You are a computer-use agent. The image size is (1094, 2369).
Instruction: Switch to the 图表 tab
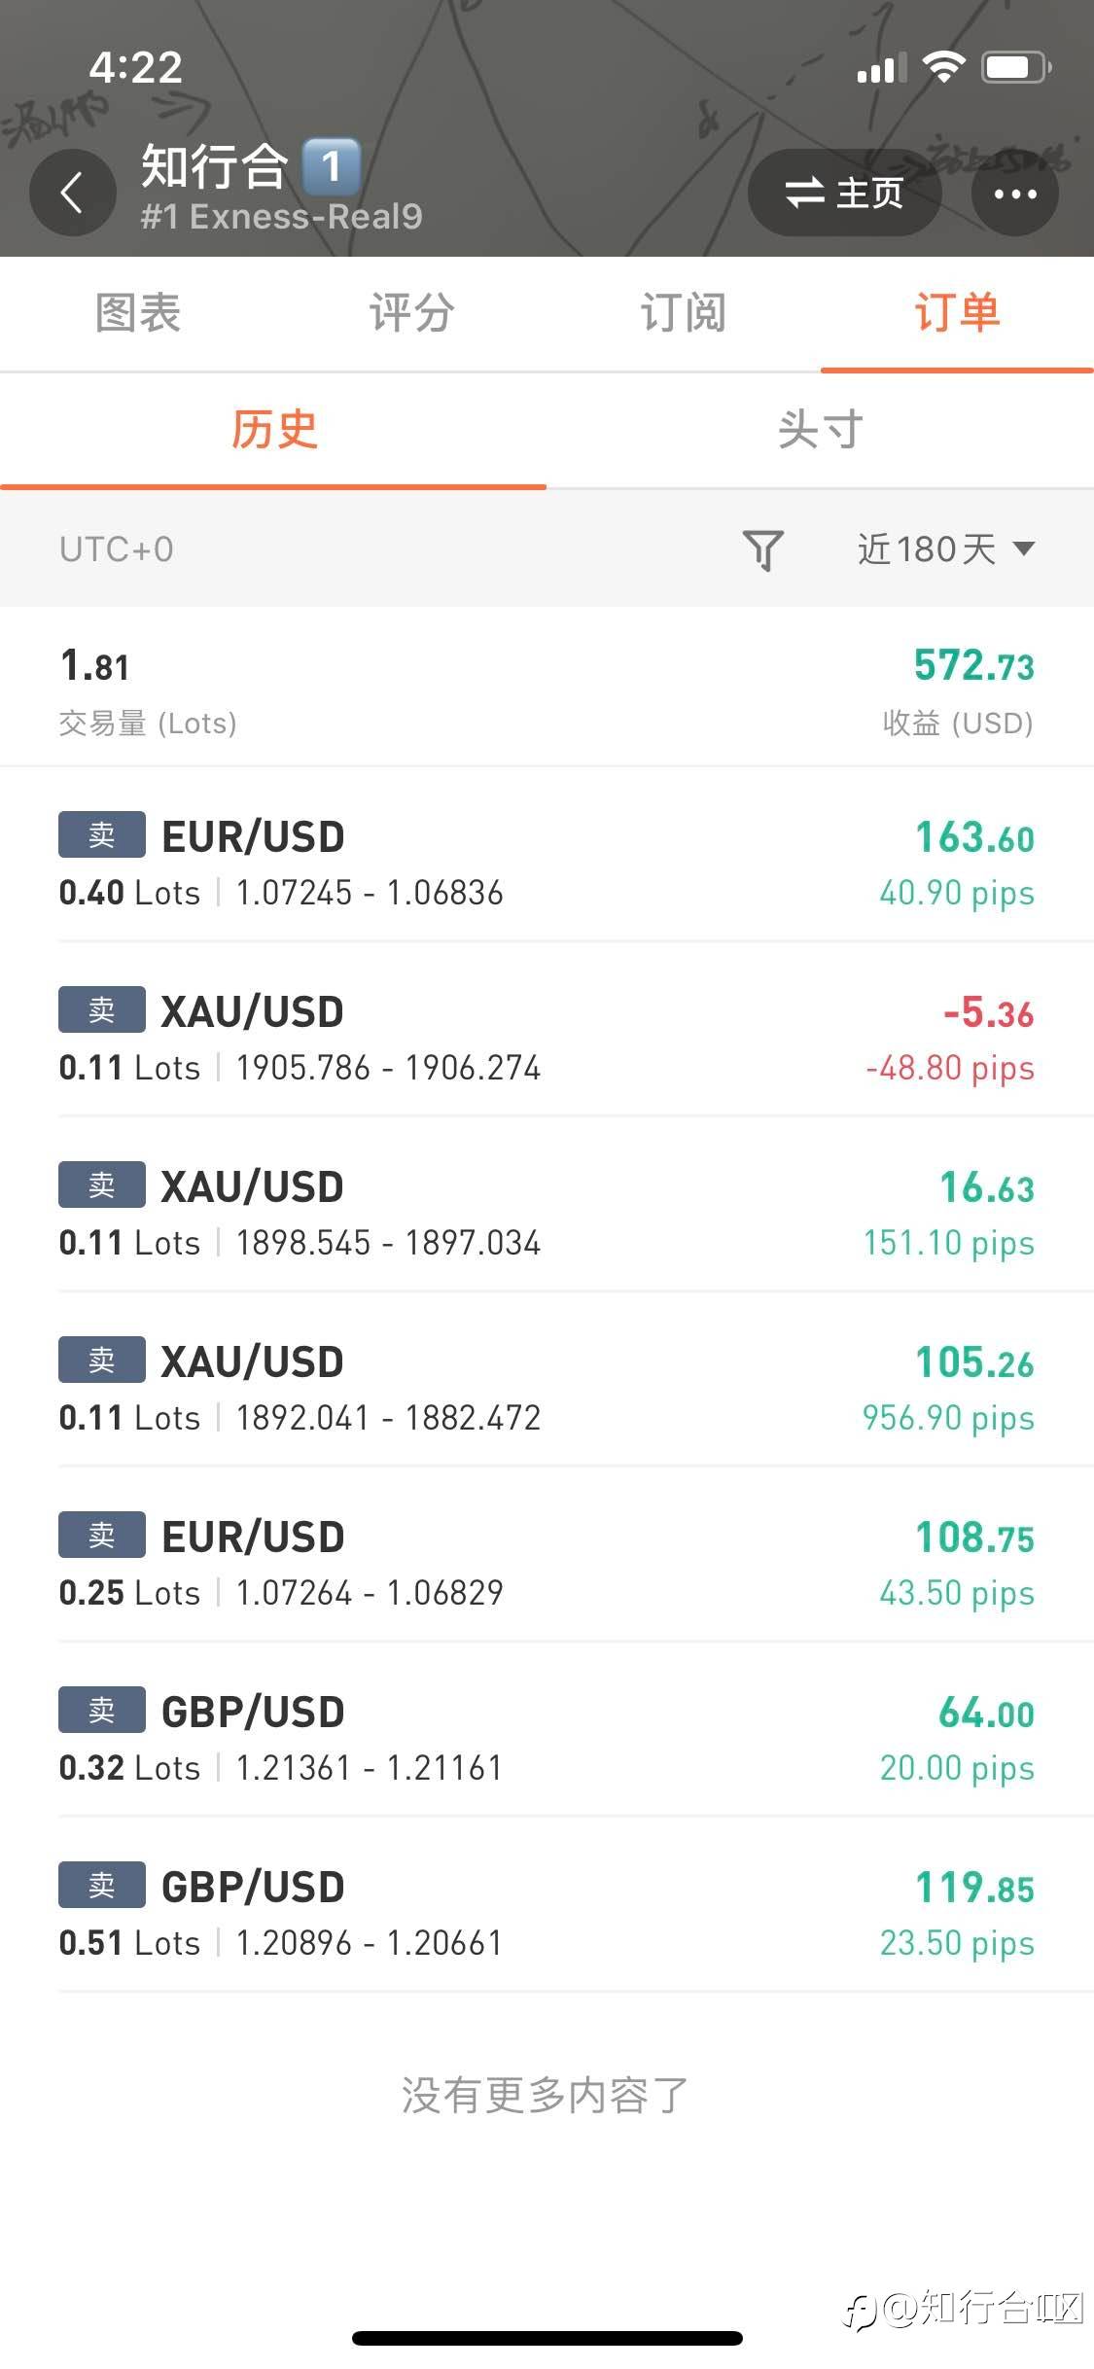(x=137, y=313)
